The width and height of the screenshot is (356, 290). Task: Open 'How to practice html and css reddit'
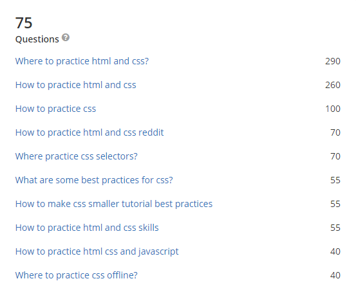(x=89, y=132)
